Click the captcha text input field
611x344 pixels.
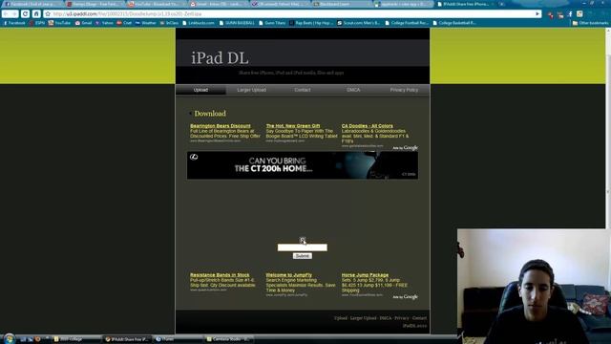[x=303, y=247]
